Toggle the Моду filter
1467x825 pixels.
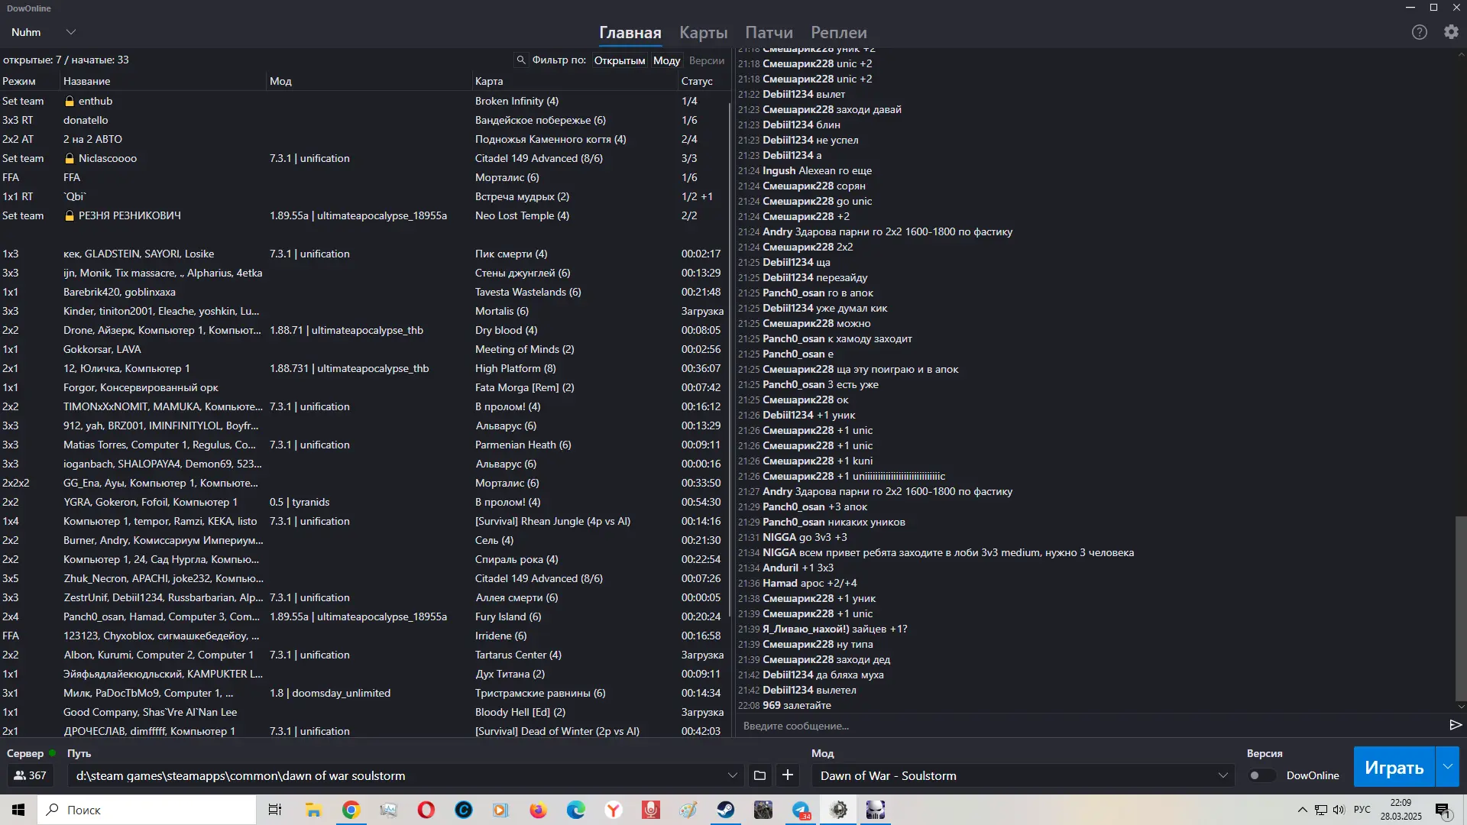pyautogui.click(x=666, y=60)
